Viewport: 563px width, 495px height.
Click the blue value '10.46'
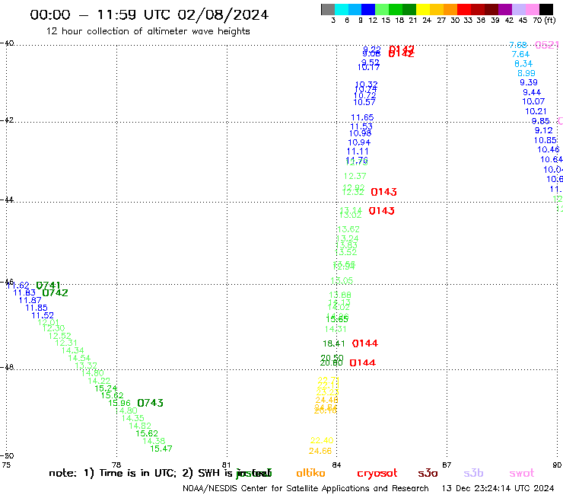[549, 149]
